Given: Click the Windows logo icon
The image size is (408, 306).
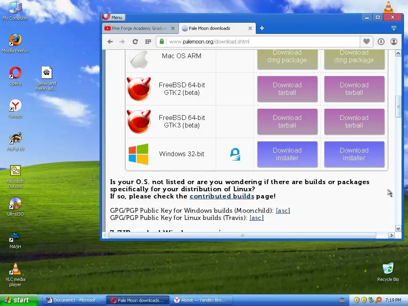Looking at the screenshot, I should tap(138, 154).
